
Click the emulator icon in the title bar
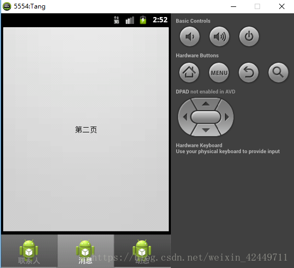click(7, 6)
